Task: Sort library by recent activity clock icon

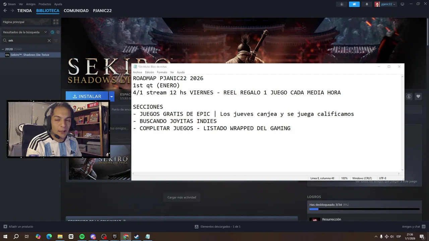Action: click(x=52, y=32)
